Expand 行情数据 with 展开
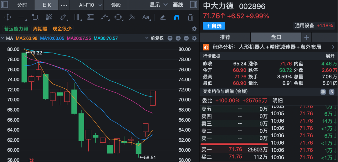Image resolution: width=338 pixels, height=162 pixels. pyautogui.click(x=330, y=56)
